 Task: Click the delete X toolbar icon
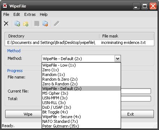click(x=6, y=23)
